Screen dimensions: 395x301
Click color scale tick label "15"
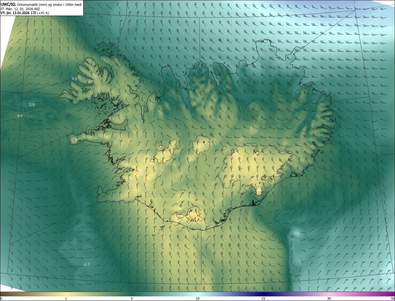pyautogui.click(x=263, y=299)
